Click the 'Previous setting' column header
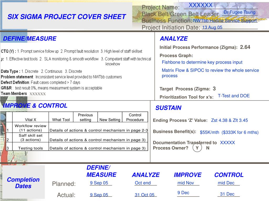The height and width of the screenshot is (201, 269). (85, 117)
